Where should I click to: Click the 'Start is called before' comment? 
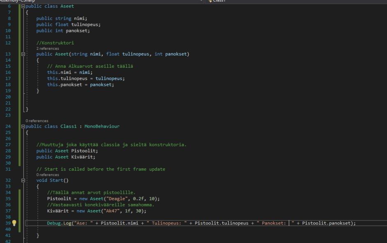[x=101, y=169]
